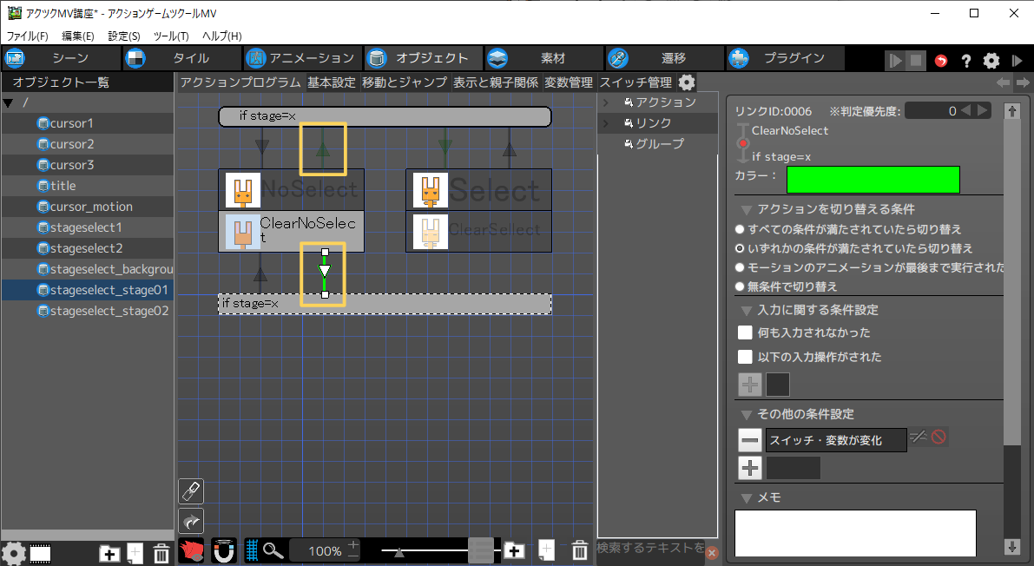
Task: Expand the リンク tree node
Action: pos(605,123)
